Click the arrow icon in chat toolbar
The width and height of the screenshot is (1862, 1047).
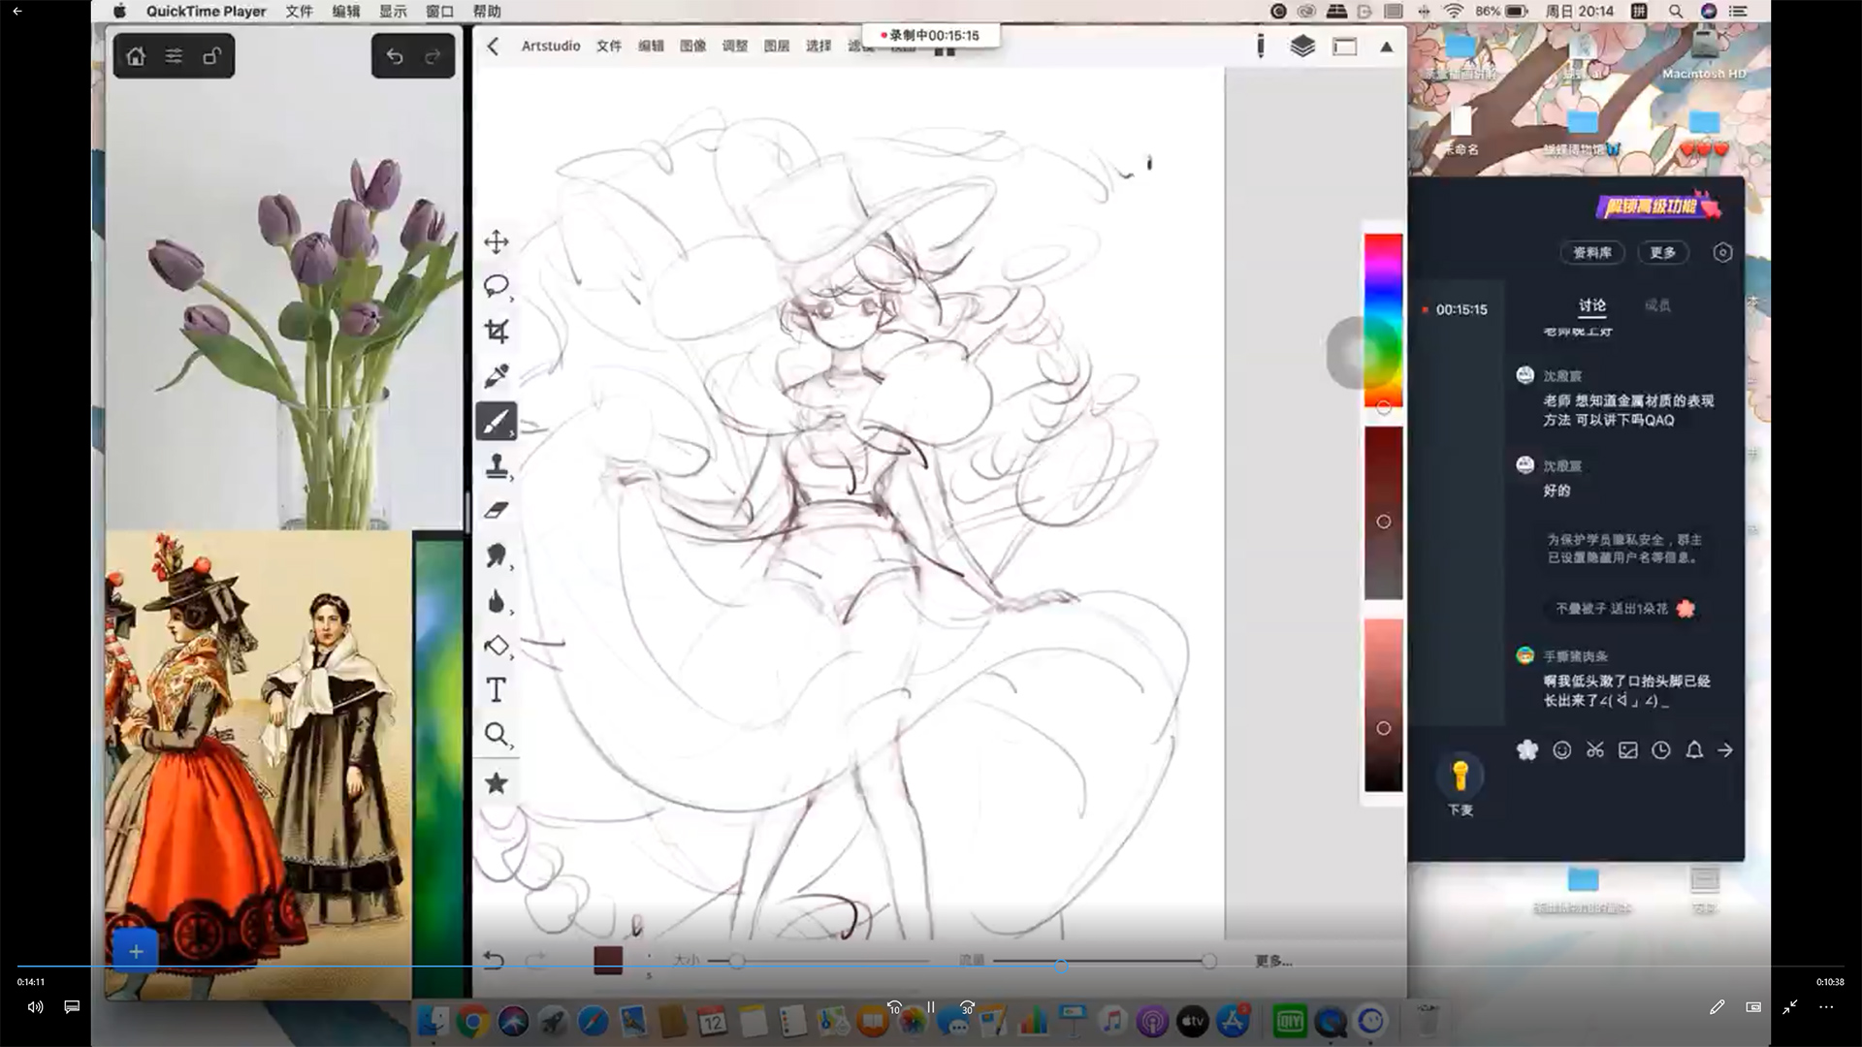coord(1725,750)
